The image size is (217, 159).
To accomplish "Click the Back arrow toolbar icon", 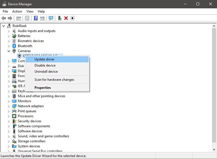I will tap(4, 18).
